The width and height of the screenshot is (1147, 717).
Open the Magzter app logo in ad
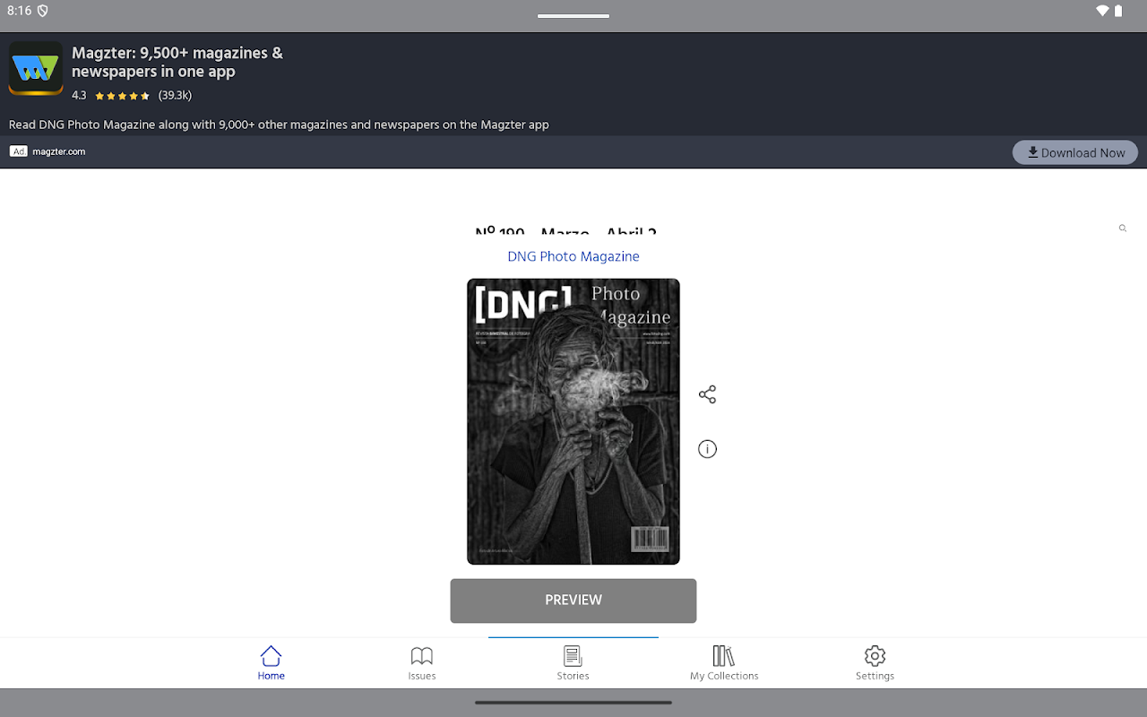click(x=36, y=68)
